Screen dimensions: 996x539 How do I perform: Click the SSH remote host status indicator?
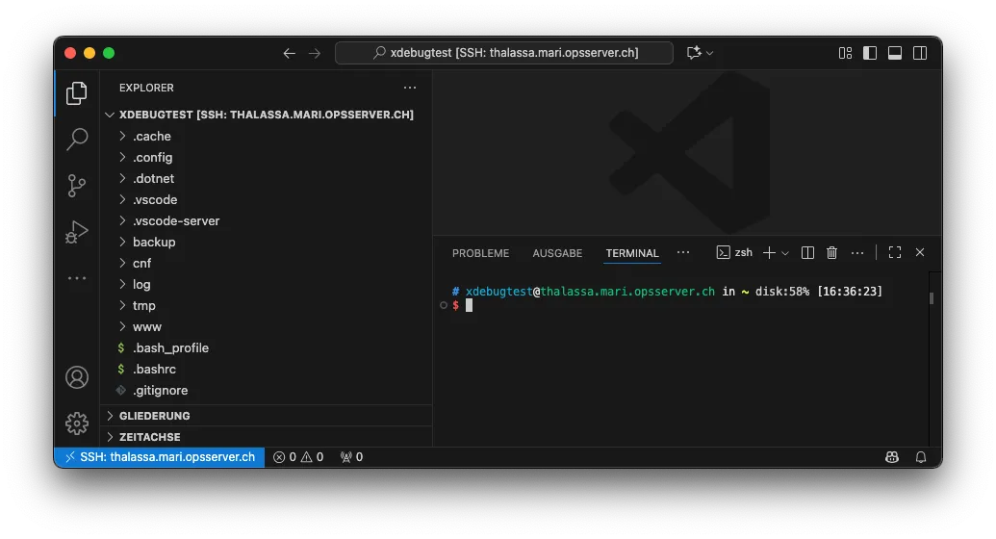pos(160,457)
